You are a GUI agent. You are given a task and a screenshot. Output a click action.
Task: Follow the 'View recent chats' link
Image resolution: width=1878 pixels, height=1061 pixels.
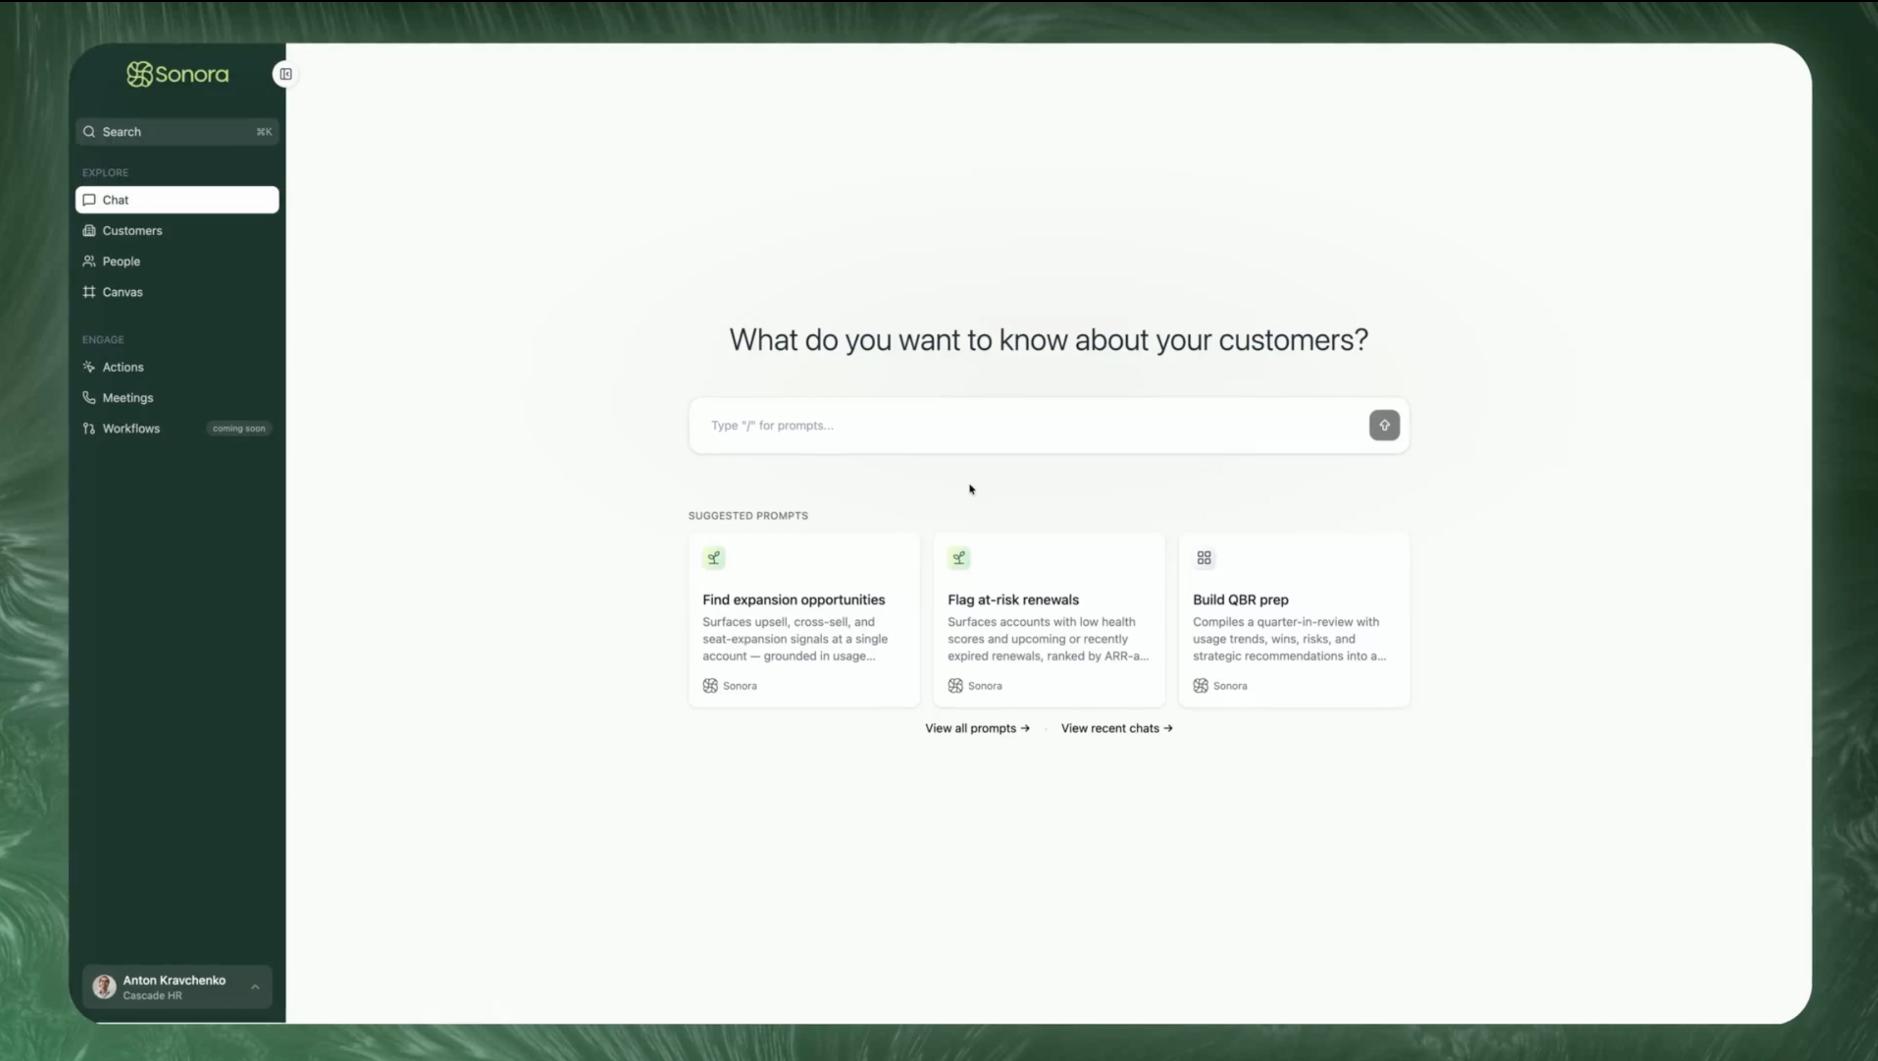[x=1116, y=728]
